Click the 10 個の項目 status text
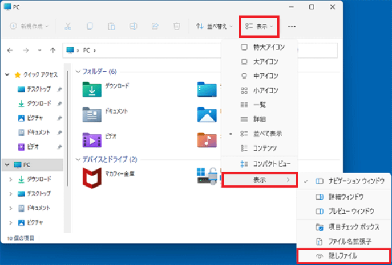This screenshot has width=392, height=265. [21, 238]
